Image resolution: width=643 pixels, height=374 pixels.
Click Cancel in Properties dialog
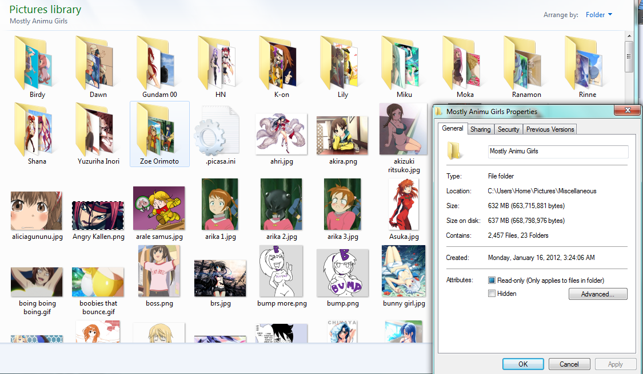[569, 364]
